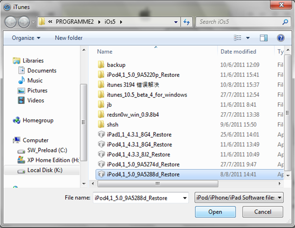
Task: Click PROGRAMME2 in the address breadcrumb
Action: coord(75,22)
